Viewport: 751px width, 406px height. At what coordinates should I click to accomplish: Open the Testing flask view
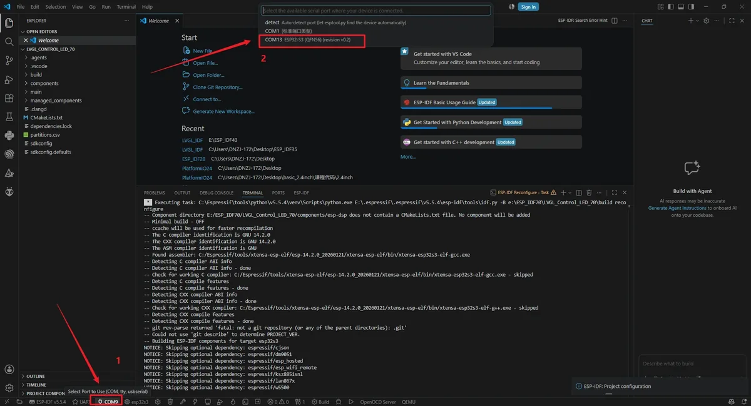9,117
